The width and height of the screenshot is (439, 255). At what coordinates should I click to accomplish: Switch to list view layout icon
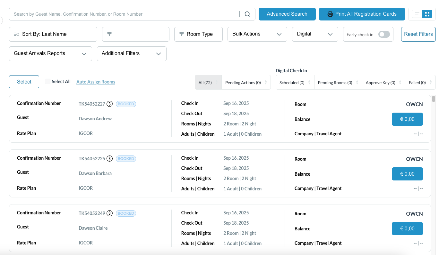click(417, 14)
